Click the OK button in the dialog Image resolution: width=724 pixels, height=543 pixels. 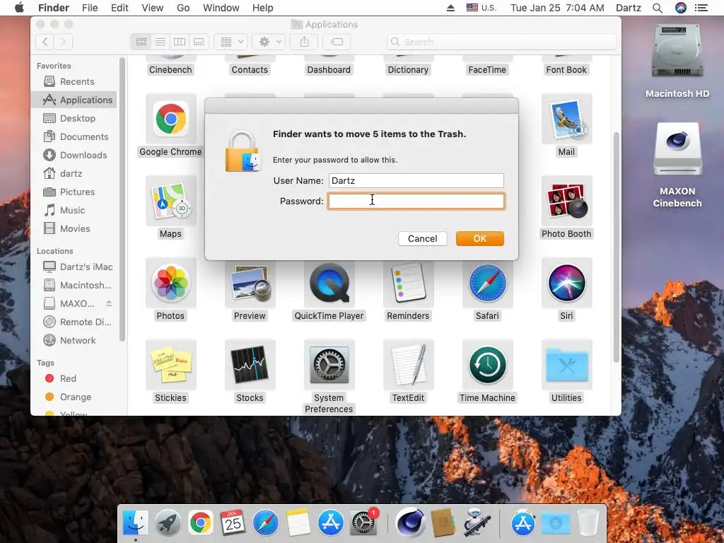point(480,239)
